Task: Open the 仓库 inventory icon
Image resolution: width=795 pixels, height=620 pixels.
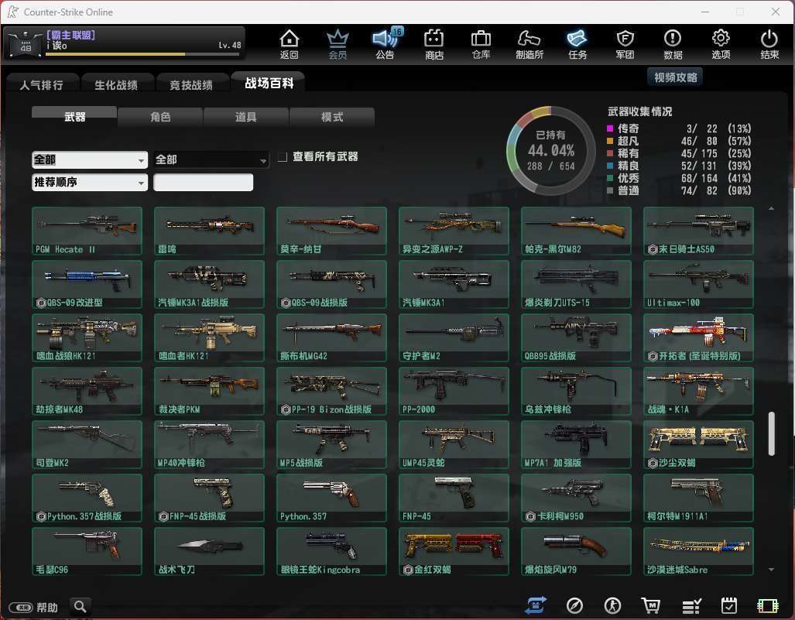Action: (x=481, y=44)
